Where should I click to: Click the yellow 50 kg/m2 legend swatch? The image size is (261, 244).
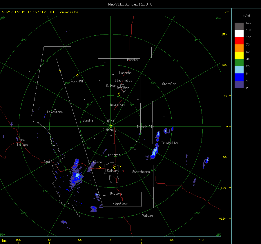239,55
